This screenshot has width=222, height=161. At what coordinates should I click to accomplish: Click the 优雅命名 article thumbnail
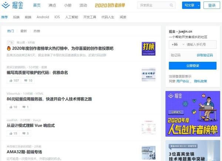click(x=148, y=75)
